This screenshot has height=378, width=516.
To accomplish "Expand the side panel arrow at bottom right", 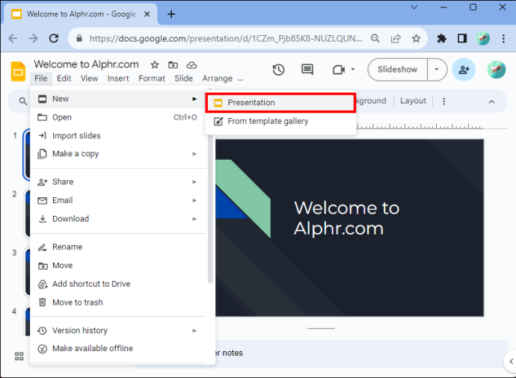I will click(x=511, y=362).
